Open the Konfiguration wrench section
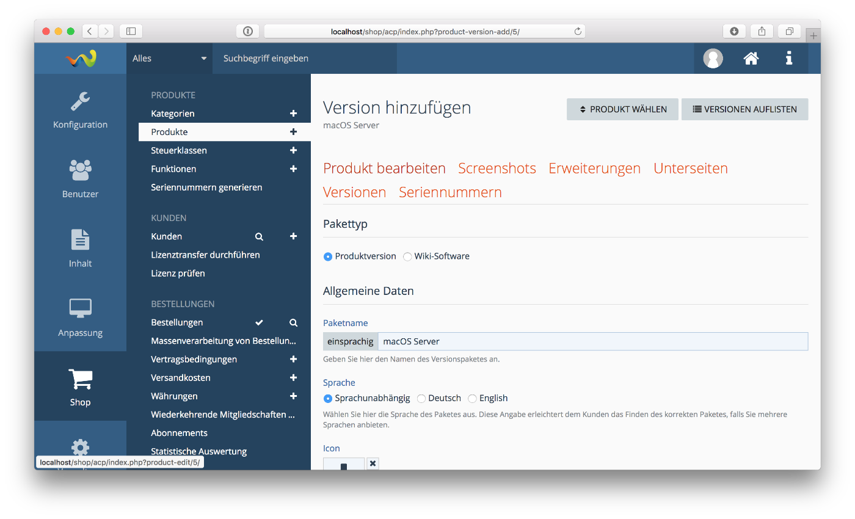The width and height of the screenshot is (855, 519). (x=80, y=110)
